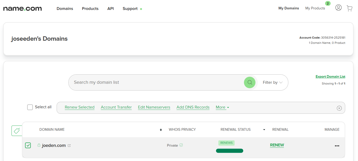358x161 pixels.
Task: Expand the Filter by dropdown
Action: [x=273, y=82]
